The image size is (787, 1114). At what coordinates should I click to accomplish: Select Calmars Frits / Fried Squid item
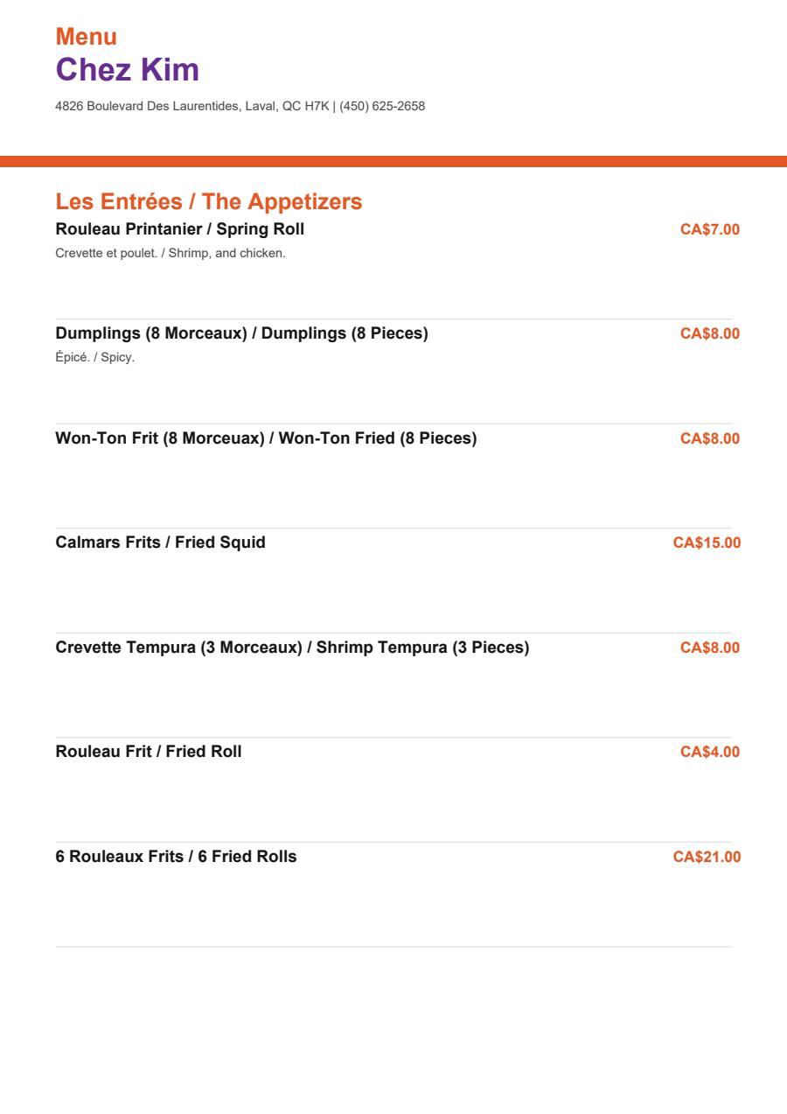(x=161, y=543)
